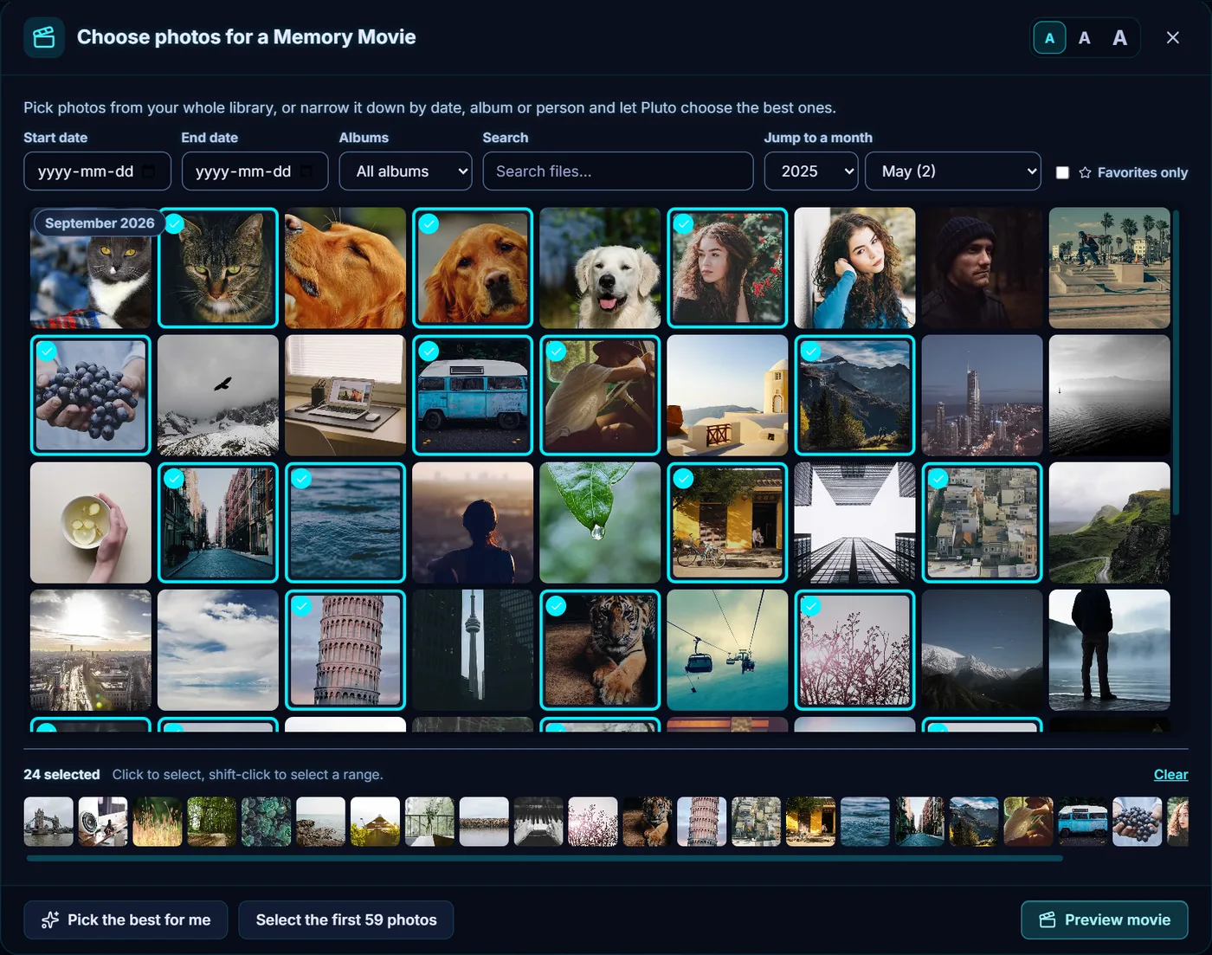Deselect the tabby cat photo

218,268
